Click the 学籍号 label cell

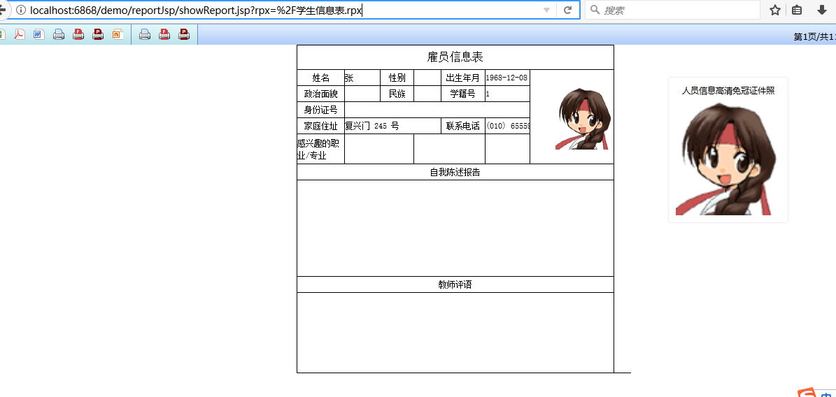[463, 94]
